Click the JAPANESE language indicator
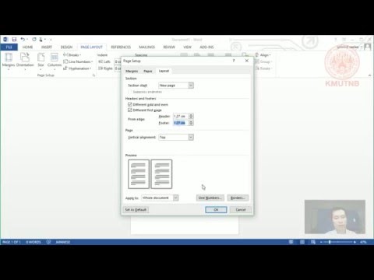Screen dimensions: 374x280 coord(63,242)
